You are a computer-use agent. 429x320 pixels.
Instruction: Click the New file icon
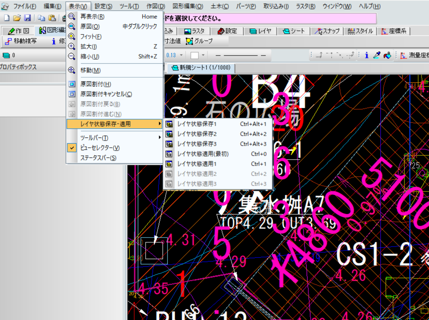(x=7, y=18)
